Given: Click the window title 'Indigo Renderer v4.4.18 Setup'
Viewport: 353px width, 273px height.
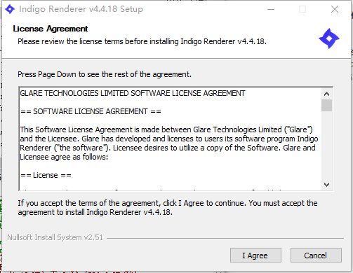Looking at the screenshot, I should click(x=81, y=9).
